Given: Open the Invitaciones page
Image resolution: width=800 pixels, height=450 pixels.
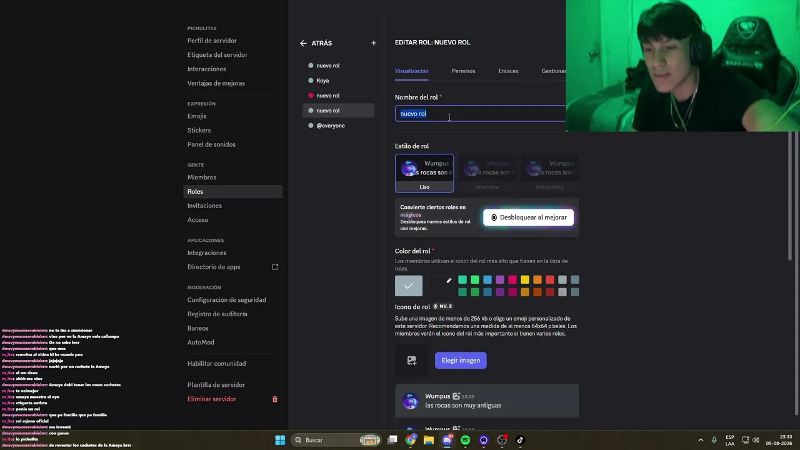Looking at the screenshot, I should [232, 206].
